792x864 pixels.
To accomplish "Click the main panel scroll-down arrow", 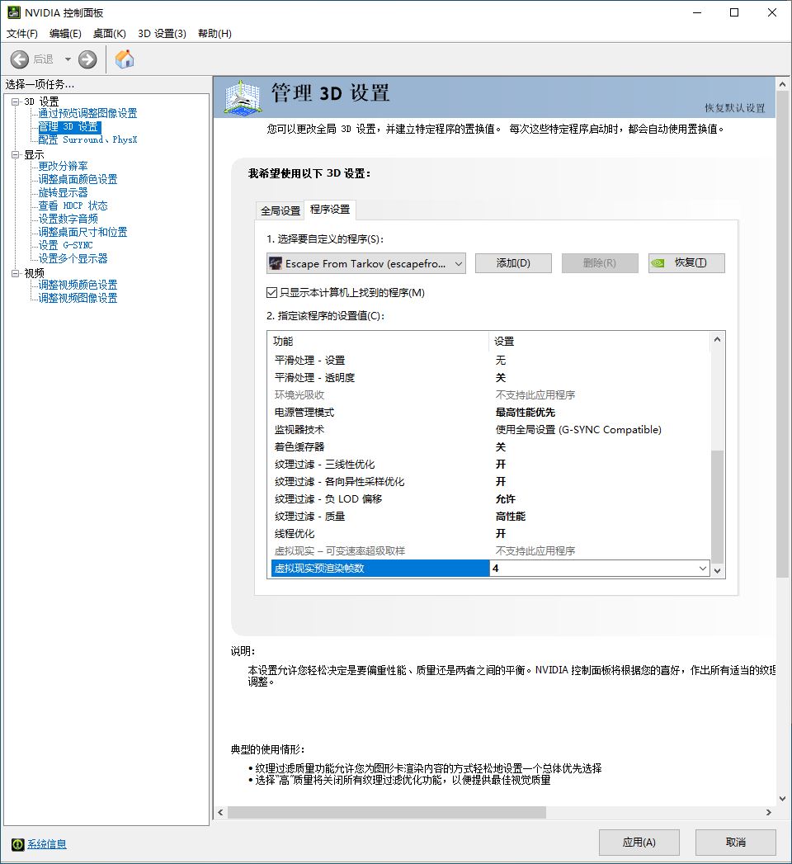I will pyautogui.click(x=782, y=799).
